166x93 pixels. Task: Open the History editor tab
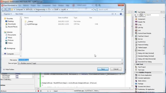(x=96, y=91)
